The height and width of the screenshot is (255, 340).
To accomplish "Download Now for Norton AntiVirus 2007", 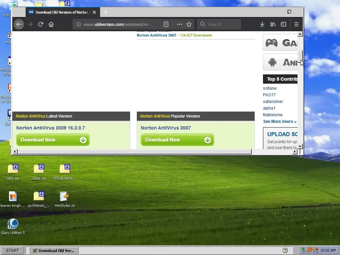I will 177,140.
